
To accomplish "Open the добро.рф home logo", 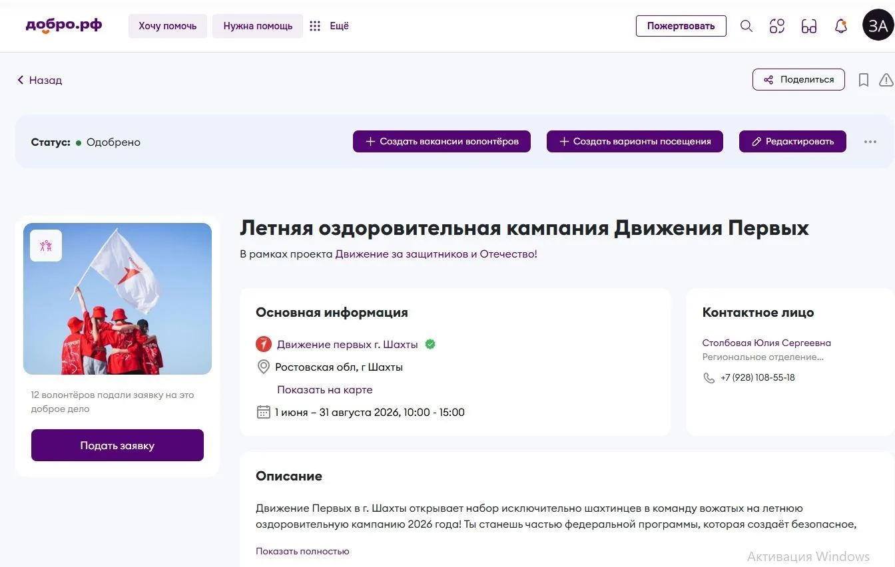I will [x=64, y=26].
